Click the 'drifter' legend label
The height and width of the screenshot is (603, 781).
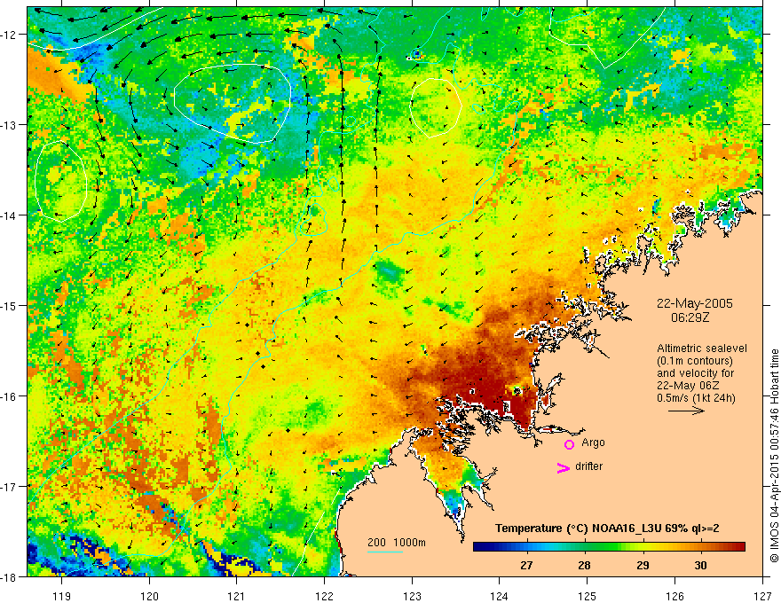point(588,466)
